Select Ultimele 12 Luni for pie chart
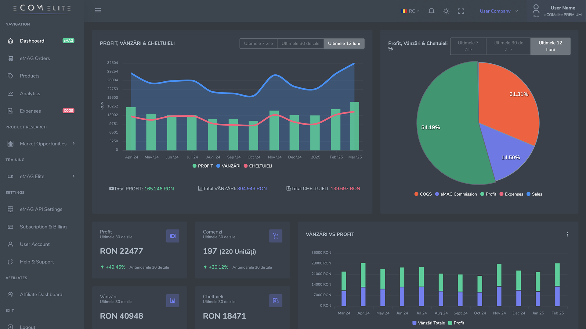This screenshot has height=329, width=586. [x=550, y=46]
